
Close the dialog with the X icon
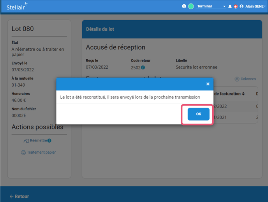click(x=208, y=84)
